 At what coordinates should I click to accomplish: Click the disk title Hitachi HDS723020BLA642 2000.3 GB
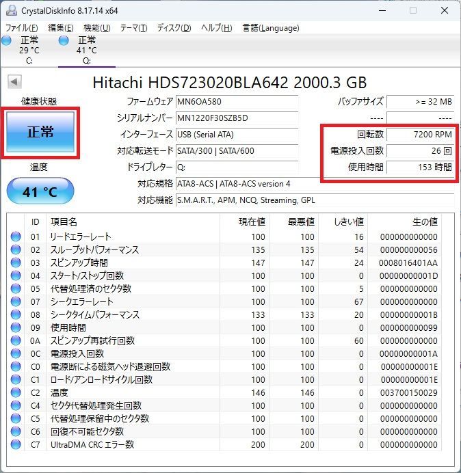pyautogui.click(x=229, y=82)
